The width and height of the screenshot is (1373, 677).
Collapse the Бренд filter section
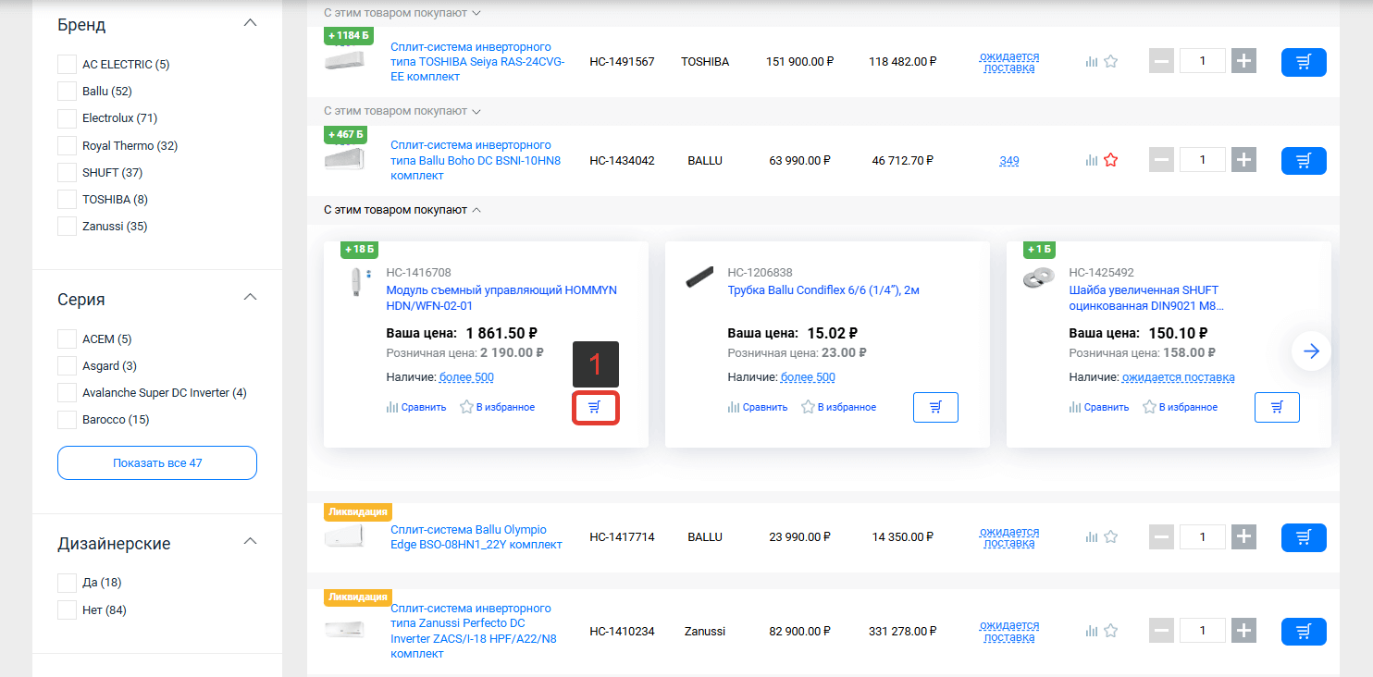249,23
